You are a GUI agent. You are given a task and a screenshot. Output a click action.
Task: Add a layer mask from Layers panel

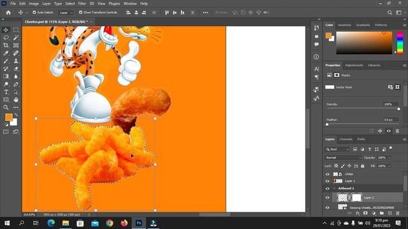tap(365, 213)
